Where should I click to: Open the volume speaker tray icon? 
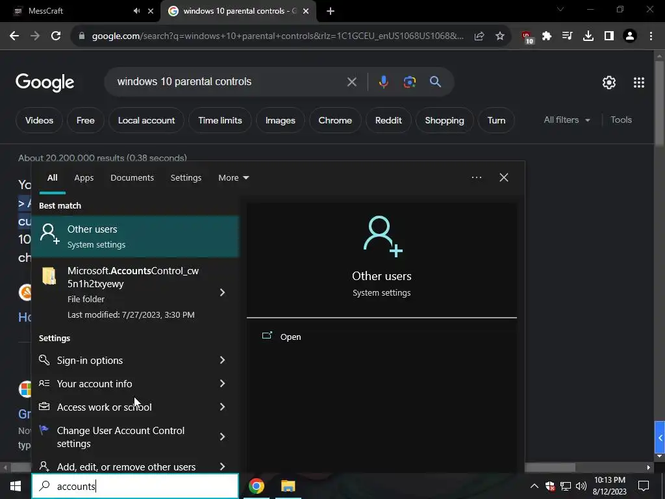tap(581, 486)
